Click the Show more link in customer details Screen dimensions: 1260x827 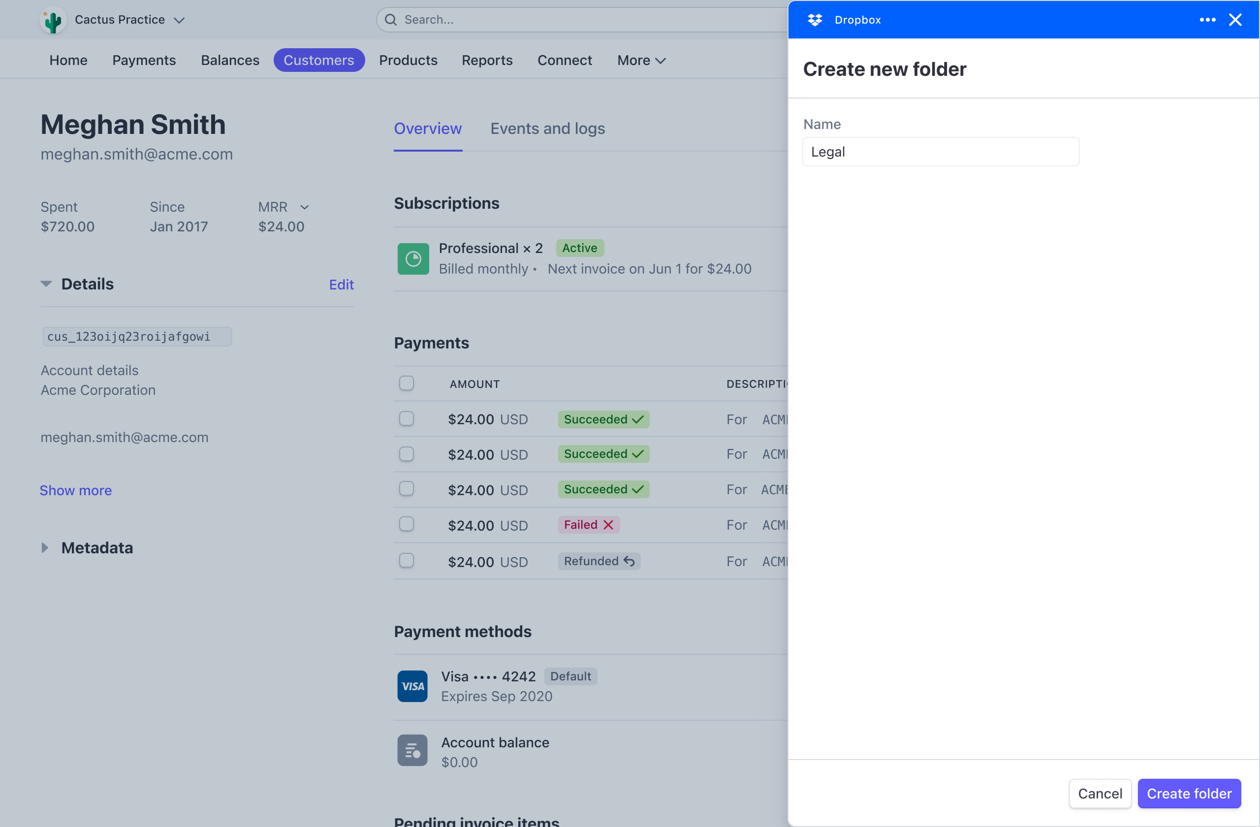75,490
